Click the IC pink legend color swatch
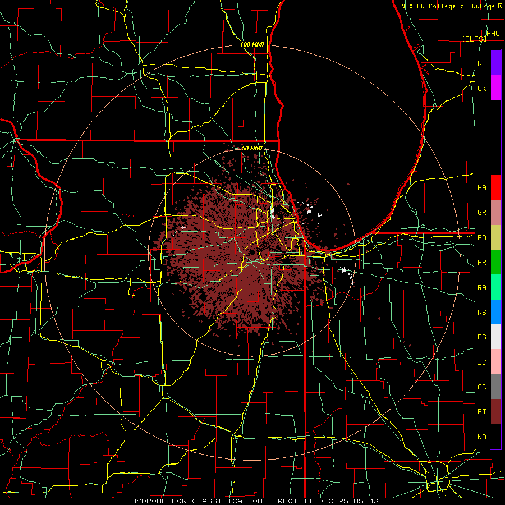 [495, 362]
